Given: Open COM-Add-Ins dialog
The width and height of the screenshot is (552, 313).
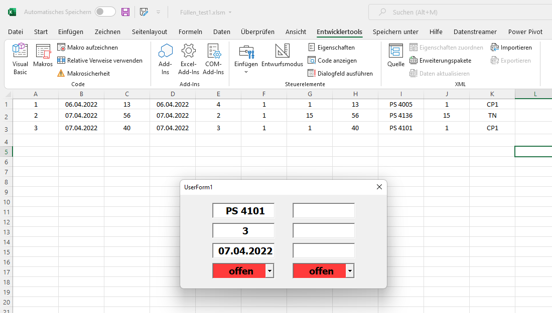Looking at the screenshot, I should tap(213, 59).
